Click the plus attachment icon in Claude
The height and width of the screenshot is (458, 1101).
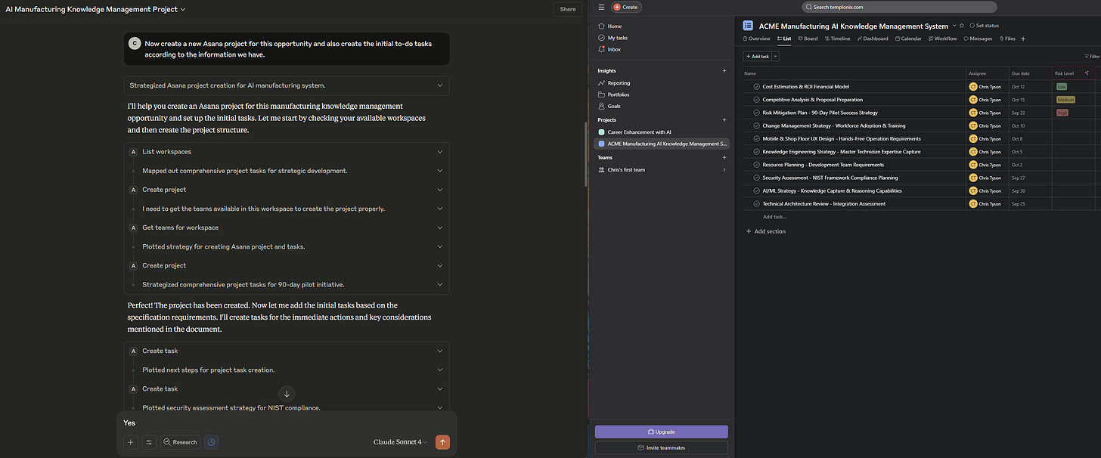[x=131, y=442]
